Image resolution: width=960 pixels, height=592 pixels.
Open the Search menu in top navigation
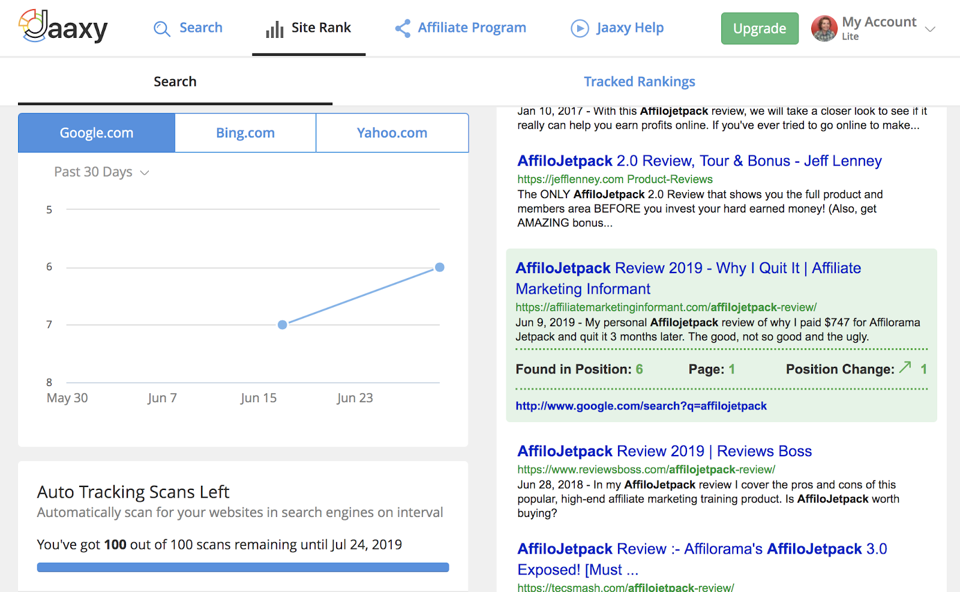(200, 28)
